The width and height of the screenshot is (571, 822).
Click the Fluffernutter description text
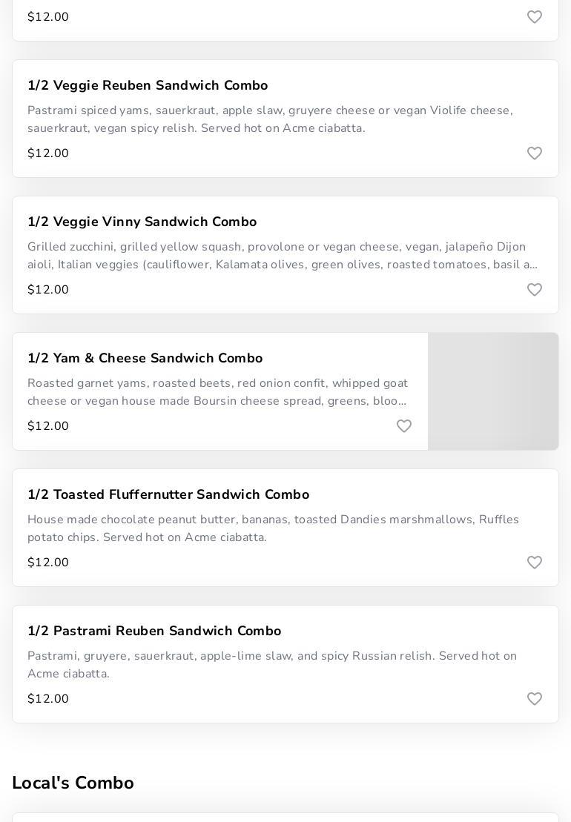[x=273, y=528]
